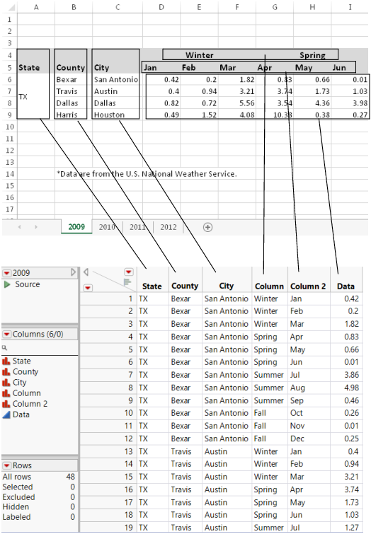Click the Winter header cell in spreadsheet
Viewport: 371px width, 534px height.
200,55
